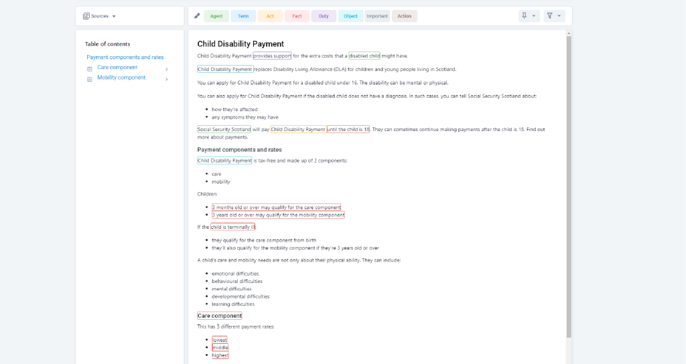Screen dimensions: 686x364
Task: Expand Mobility component tree plus icon
Action: pyautogui.click(x=90, y=79)
